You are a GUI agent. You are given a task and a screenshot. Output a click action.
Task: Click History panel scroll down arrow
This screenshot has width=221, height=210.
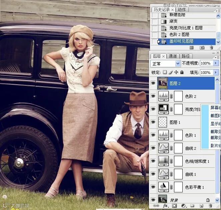click(218, 42)
